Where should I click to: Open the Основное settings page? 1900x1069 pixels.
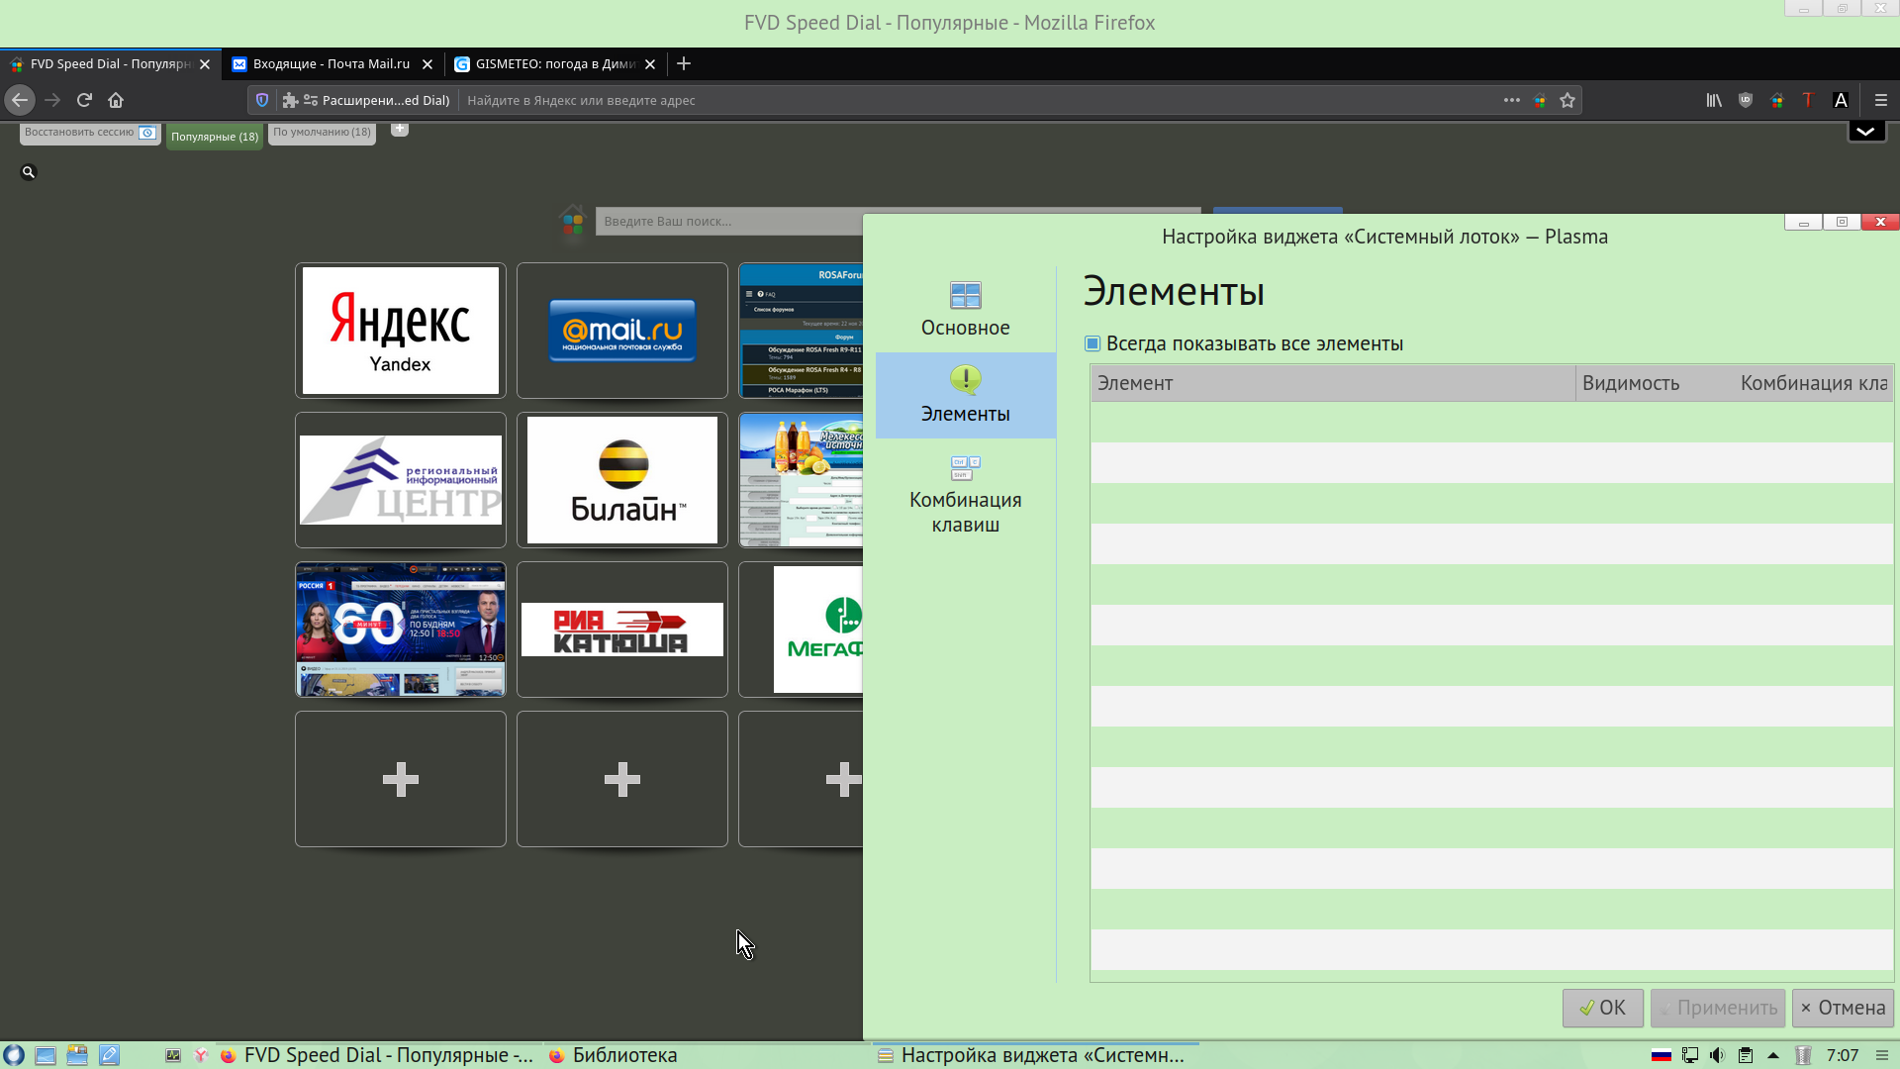coord(965,309)
